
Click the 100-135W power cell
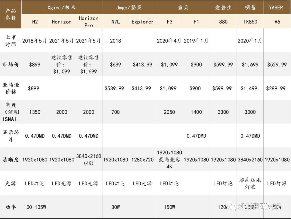click(x=35, y=207)
